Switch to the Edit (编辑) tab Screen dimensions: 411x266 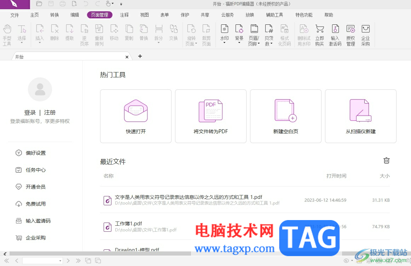click(x=75, y=15)
